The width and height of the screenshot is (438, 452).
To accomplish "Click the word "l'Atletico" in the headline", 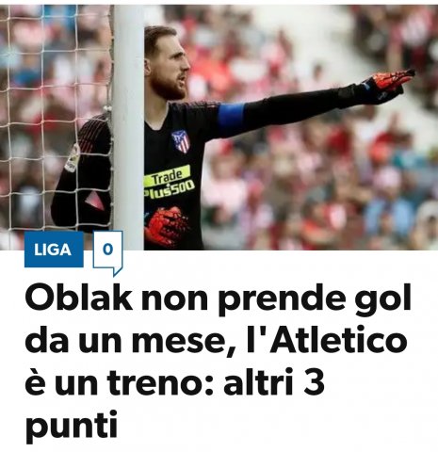I will pyautogui.click(x=327, y=339).
